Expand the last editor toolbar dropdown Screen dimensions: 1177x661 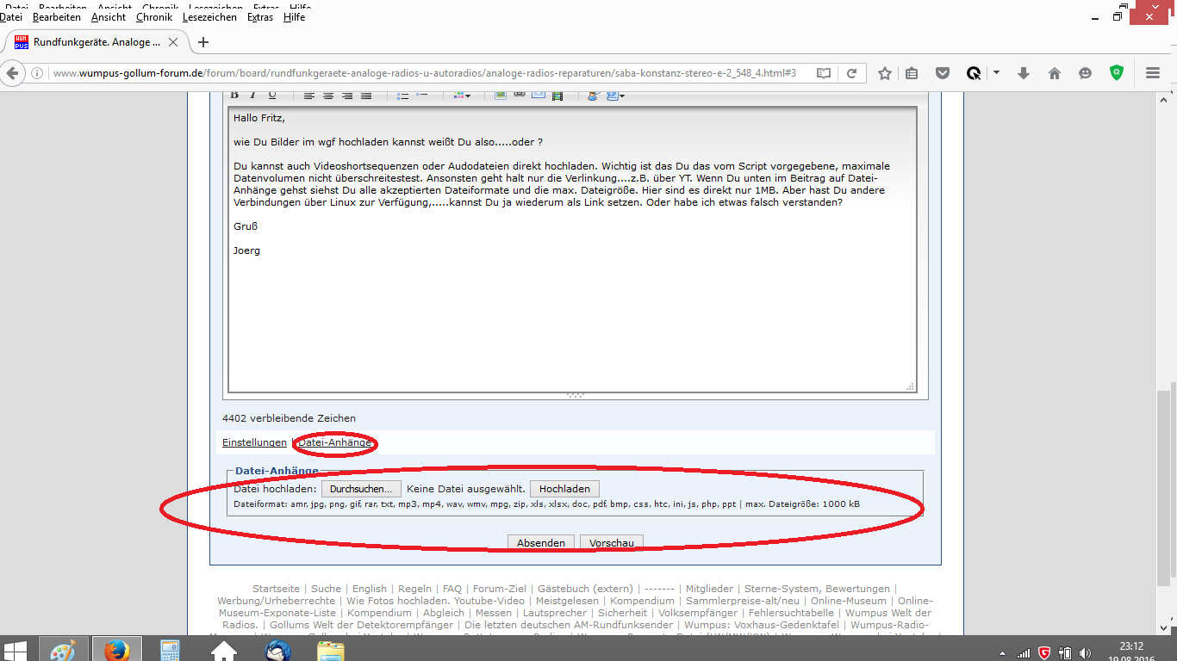[x=621, y=96]
